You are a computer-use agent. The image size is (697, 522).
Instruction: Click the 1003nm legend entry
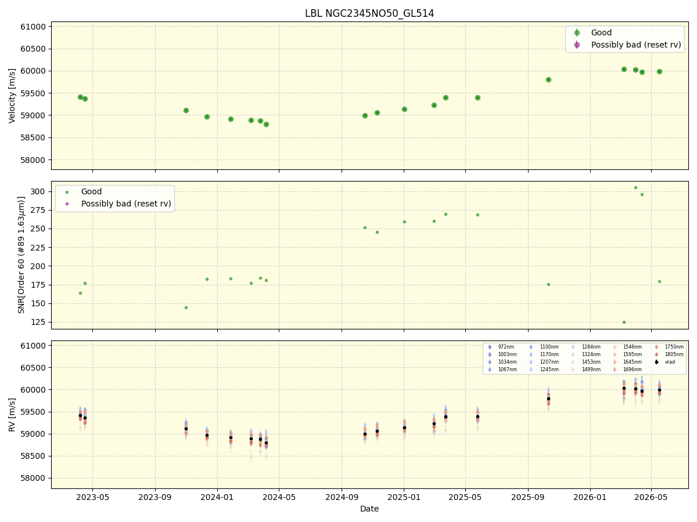point(507,354)
